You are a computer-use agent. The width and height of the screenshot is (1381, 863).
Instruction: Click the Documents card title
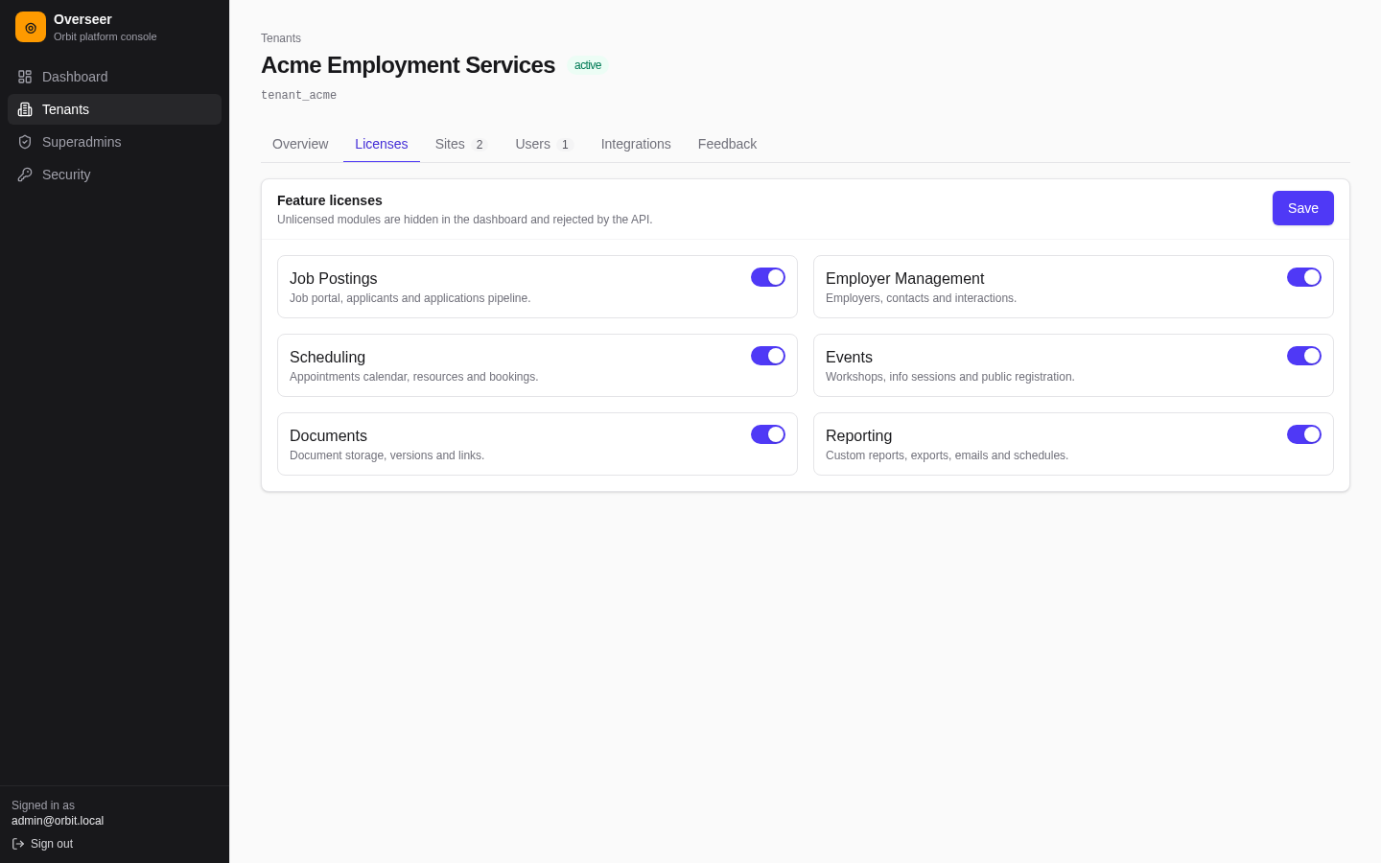328,435
